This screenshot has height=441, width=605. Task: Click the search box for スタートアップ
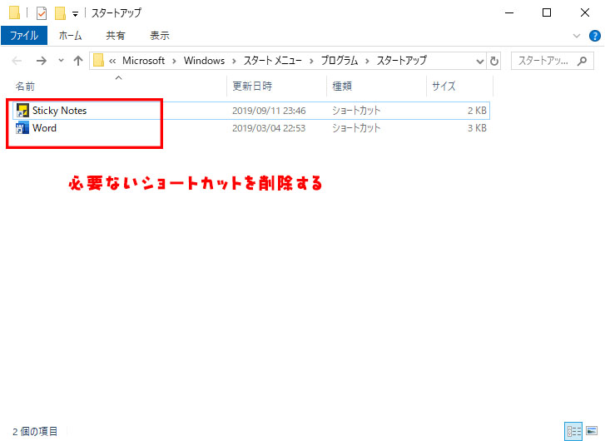pos(552,61)
